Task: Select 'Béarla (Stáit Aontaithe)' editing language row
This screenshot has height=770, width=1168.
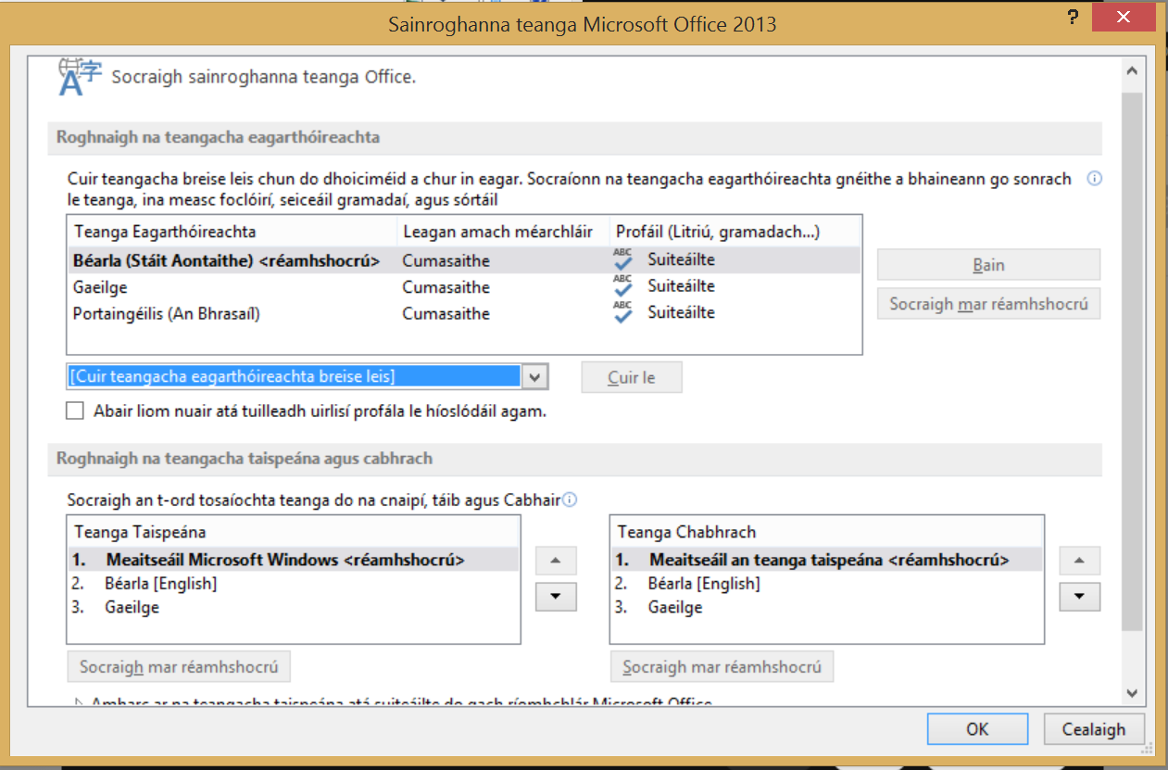Action: (x=464, y=260)
